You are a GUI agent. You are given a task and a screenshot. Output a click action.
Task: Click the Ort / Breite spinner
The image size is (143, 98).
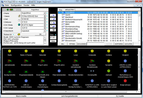point(44,25)
